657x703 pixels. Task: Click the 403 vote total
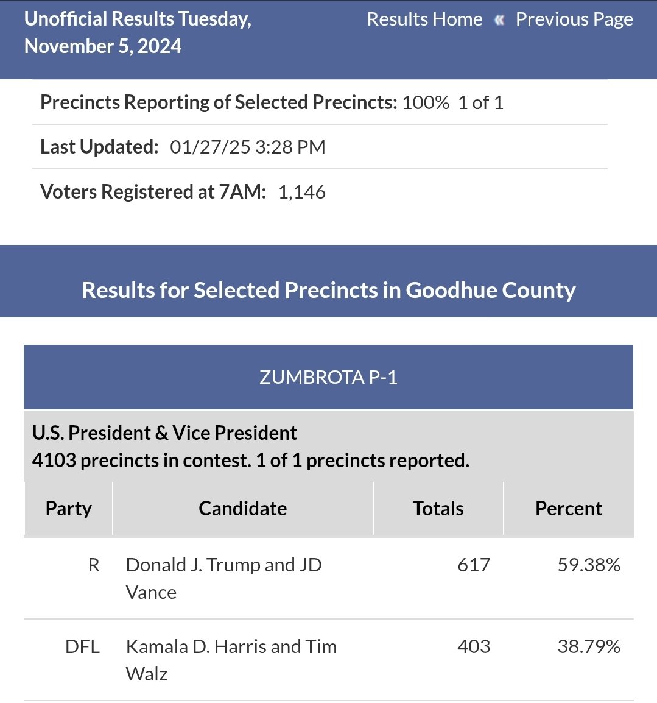coord(474,646)
